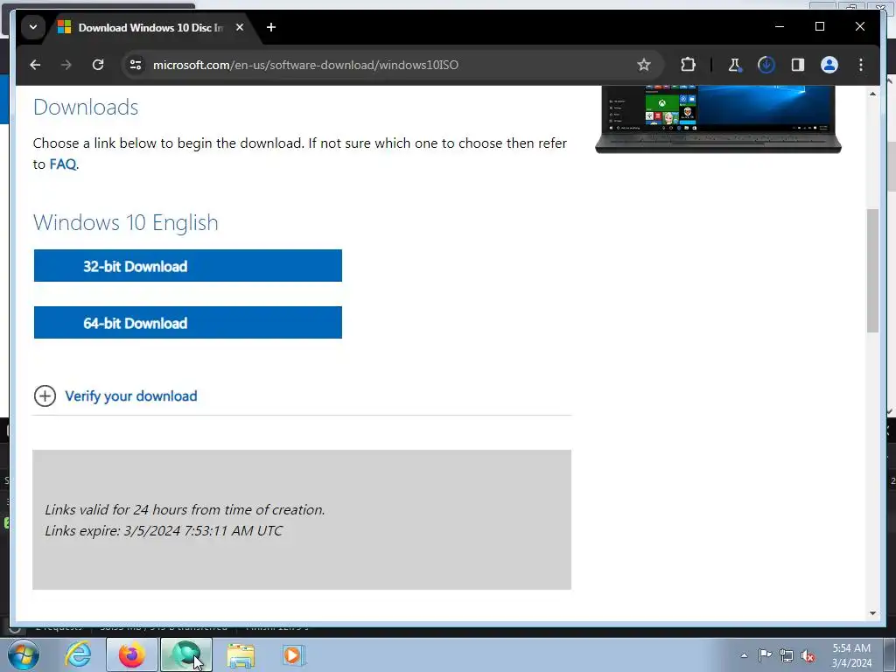Select the Download Windows 10 Disc Image tab
The height and width of the screenshot is (672, 896).
click(x=150, y=27)
